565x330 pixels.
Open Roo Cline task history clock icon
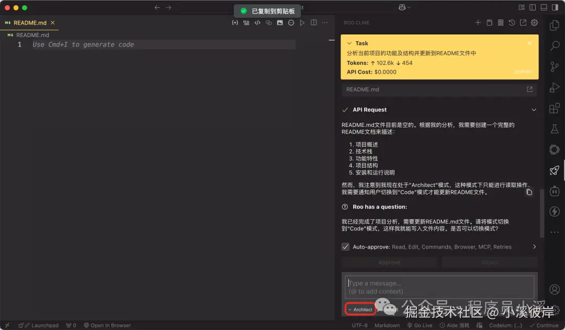click(512, 22)
